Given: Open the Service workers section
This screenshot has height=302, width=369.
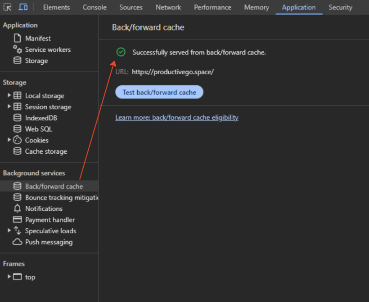Looking at the screenshot, I should pyautogui.click(x=47, y=49).
